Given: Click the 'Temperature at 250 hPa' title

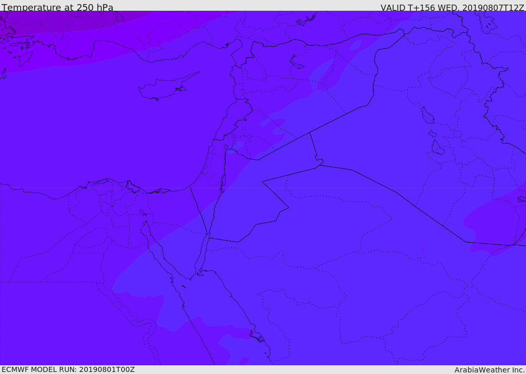Looking at the screenshot, I should 58,7.
